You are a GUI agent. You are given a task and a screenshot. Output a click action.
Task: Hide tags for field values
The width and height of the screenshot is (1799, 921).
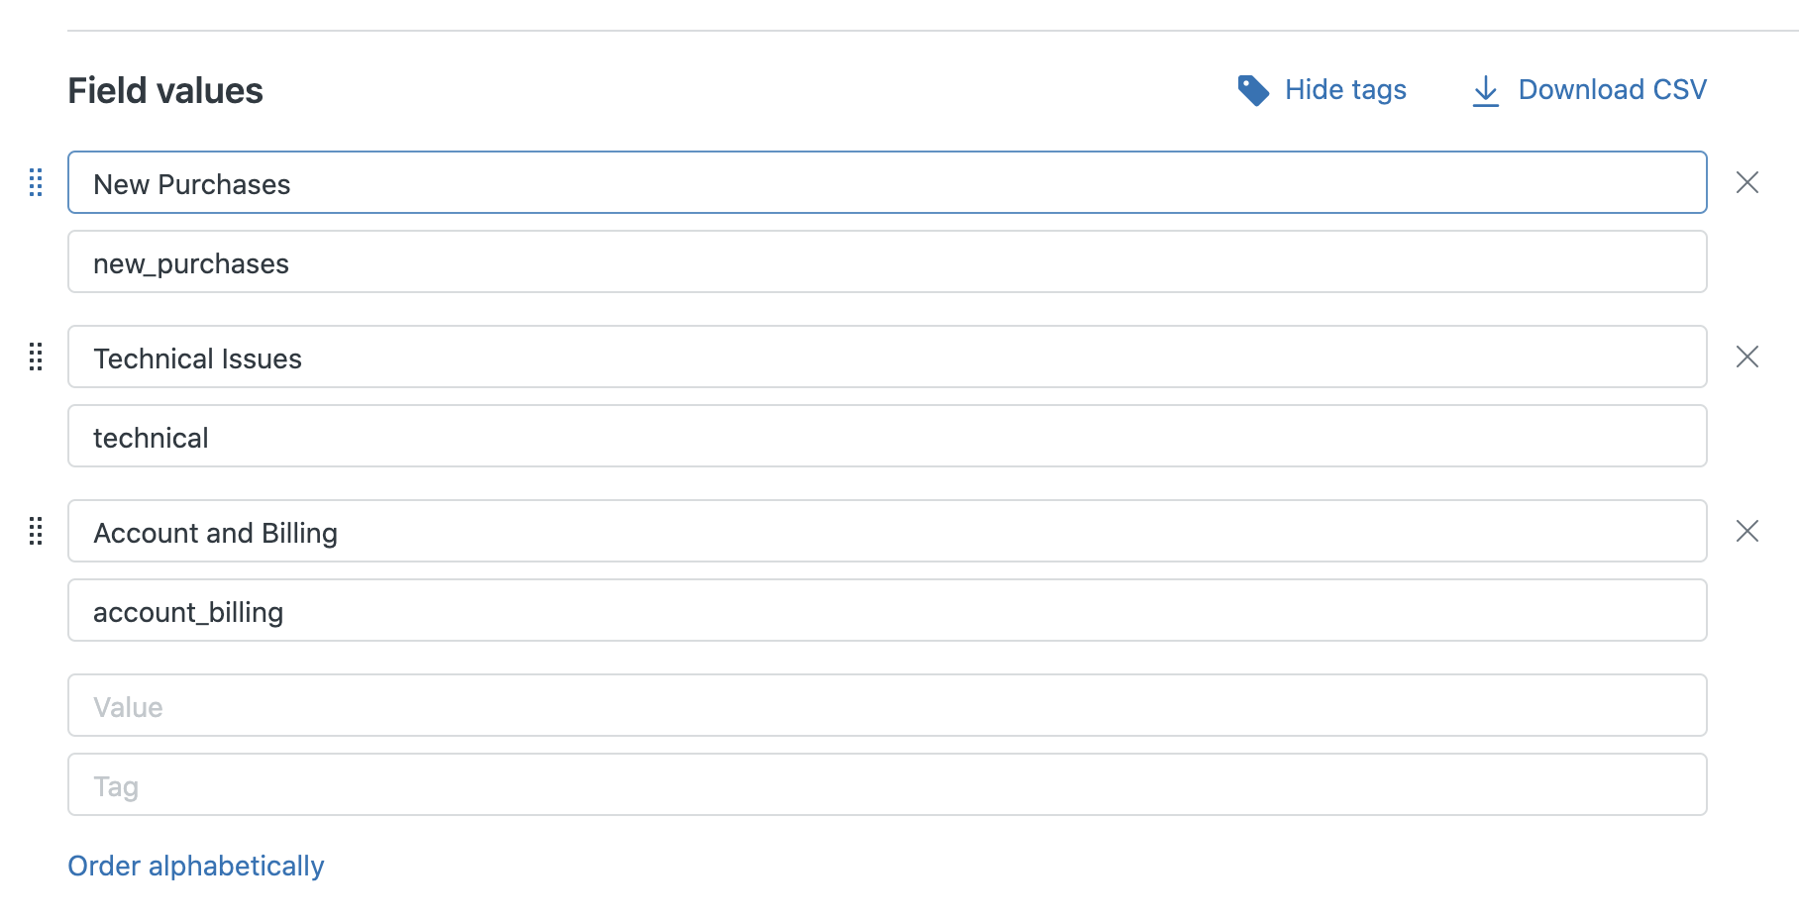tap(1345, 90)
